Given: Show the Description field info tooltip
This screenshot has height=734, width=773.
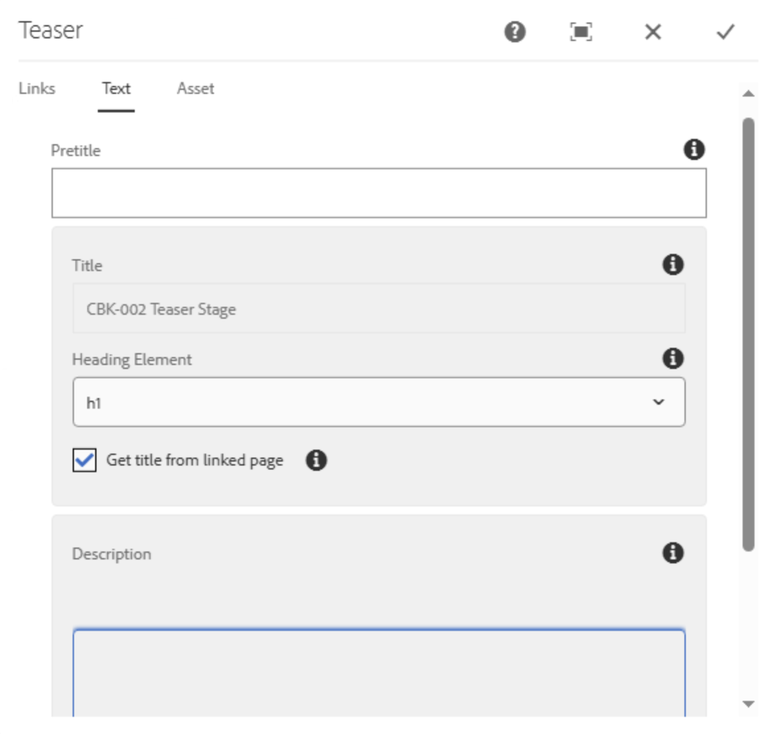Looking at the screenshot, I should click(673, 553).
